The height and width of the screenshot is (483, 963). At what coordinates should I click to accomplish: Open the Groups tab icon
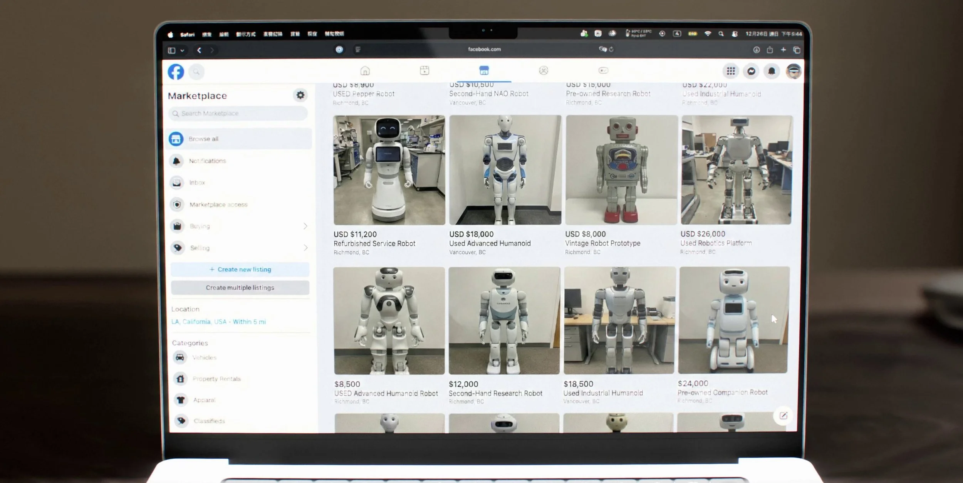[544, 70]
